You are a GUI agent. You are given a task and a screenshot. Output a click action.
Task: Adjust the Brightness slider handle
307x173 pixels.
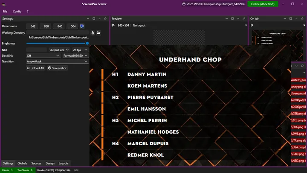(x=87, y=43)
